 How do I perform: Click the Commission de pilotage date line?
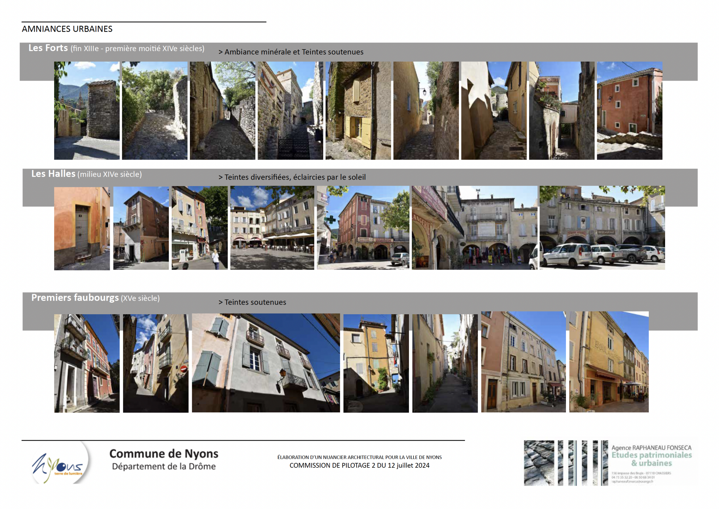359,465
